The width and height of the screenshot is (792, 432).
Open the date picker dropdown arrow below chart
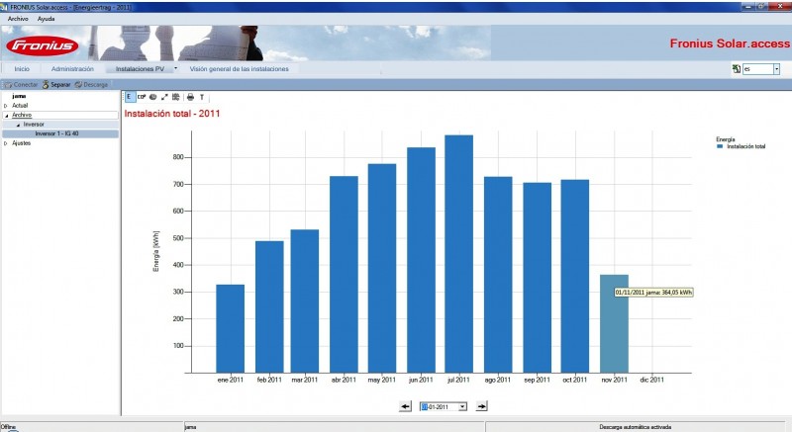pyautogui.click(x=462, y=407)
